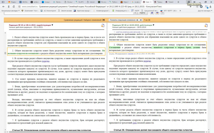Open more actions three-dots button
Screen dimensions: 214x133
point(162,13)
